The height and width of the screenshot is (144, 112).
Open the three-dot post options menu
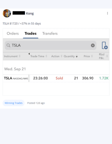[x=107, y=13]
